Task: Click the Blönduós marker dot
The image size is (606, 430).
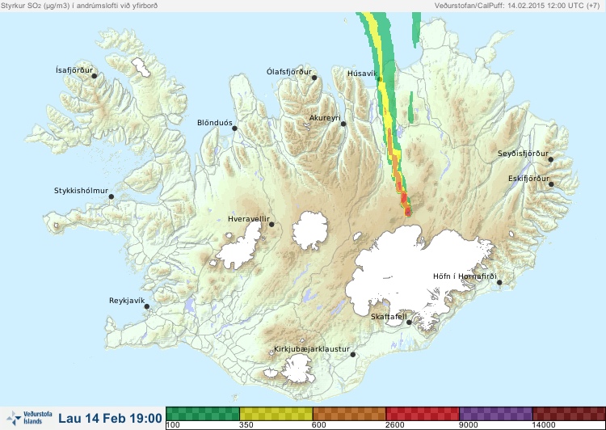Action: coord(234,129)
